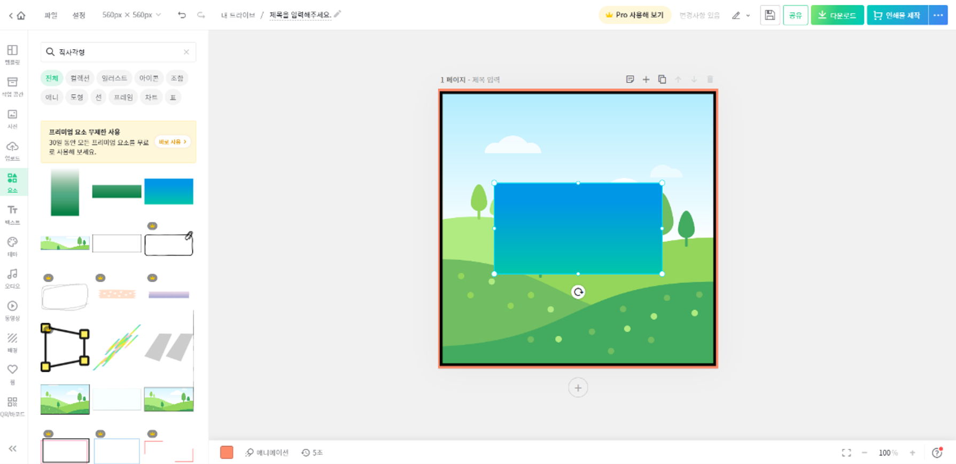Add the gray parallelogram shapes element

169,347
